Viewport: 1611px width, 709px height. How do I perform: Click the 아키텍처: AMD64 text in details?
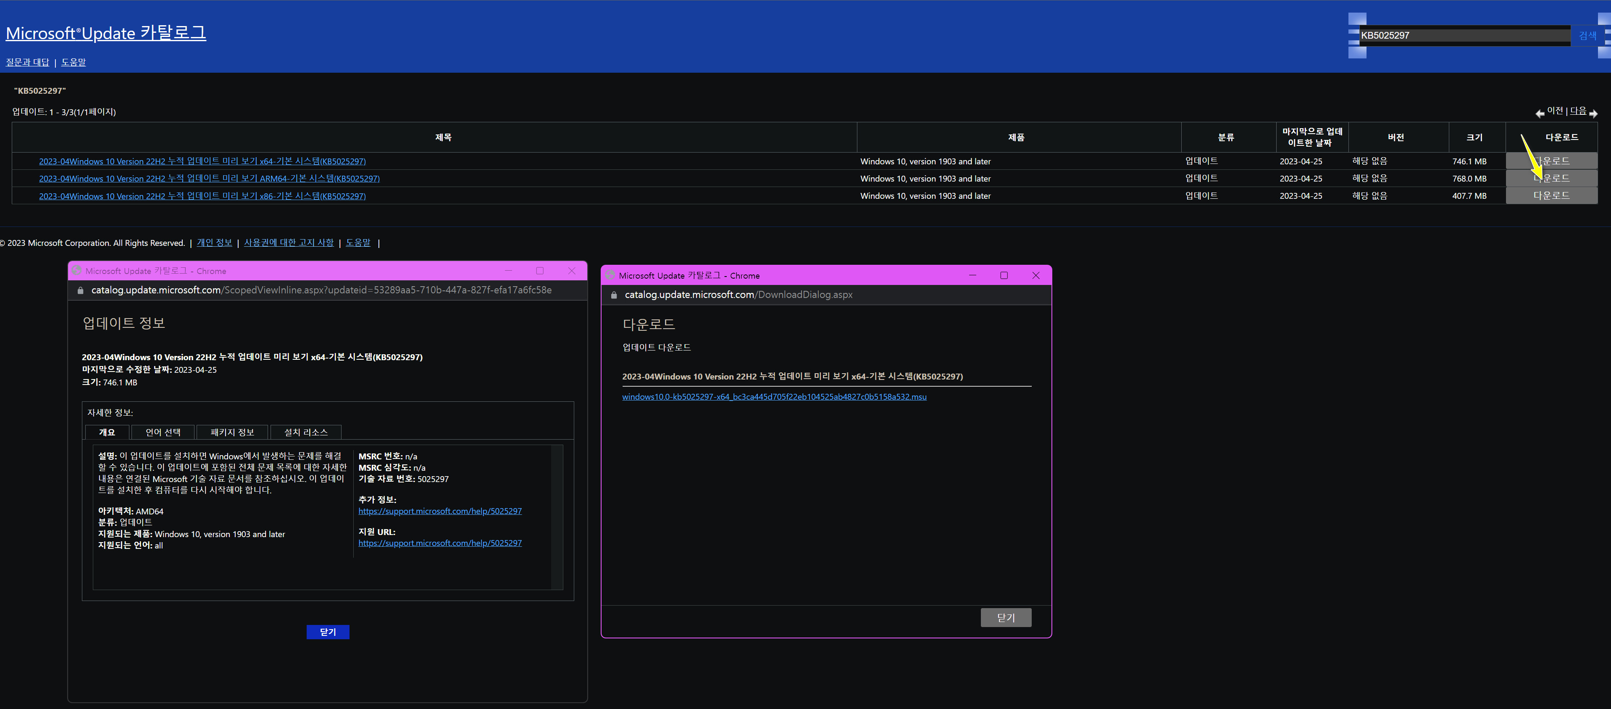[x=131, y=511]
